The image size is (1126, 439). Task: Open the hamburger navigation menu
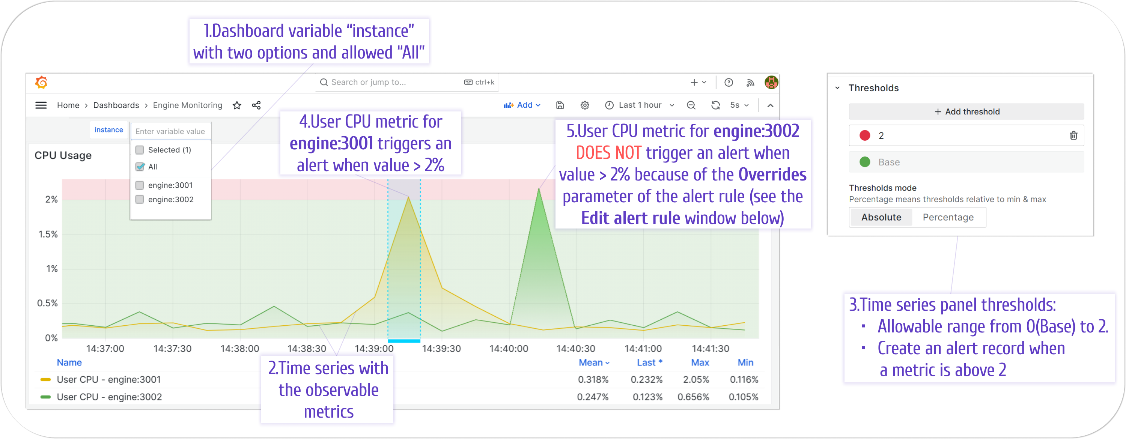(x=41, y=105)
